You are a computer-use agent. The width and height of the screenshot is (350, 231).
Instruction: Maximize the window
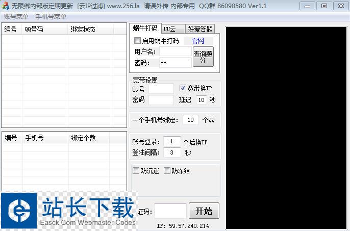[324, 6]
